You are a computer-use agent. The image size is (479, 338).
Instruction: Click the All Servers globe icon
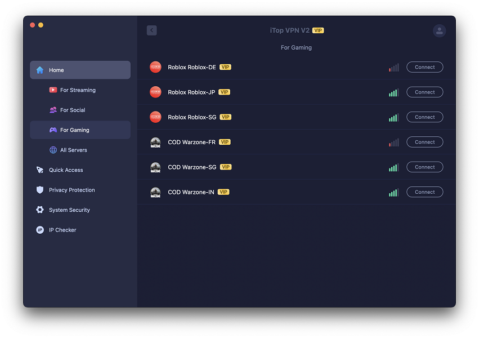tap(53, 150)
